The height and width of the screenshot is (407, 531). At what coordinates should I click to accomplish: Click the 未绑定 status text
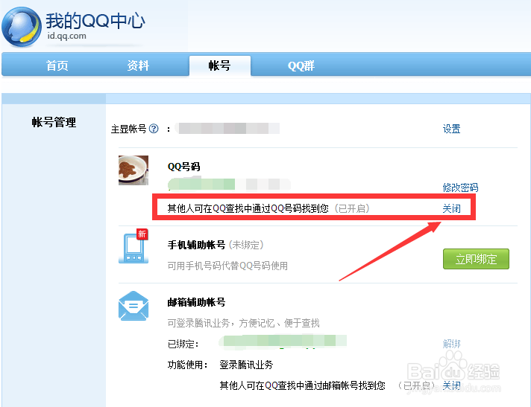[x=246, y=245]
